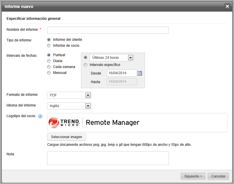
Task: Select the Diaria interval option
Action: pos(49,61)
